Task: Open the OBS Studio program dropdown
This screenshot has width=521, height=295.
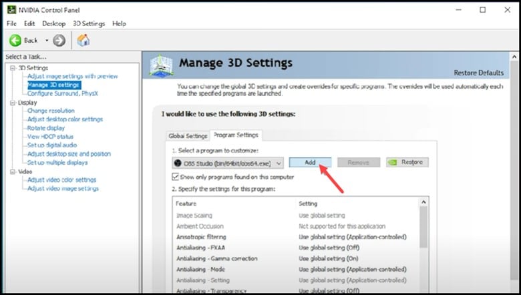Action: tap(278, 163)
